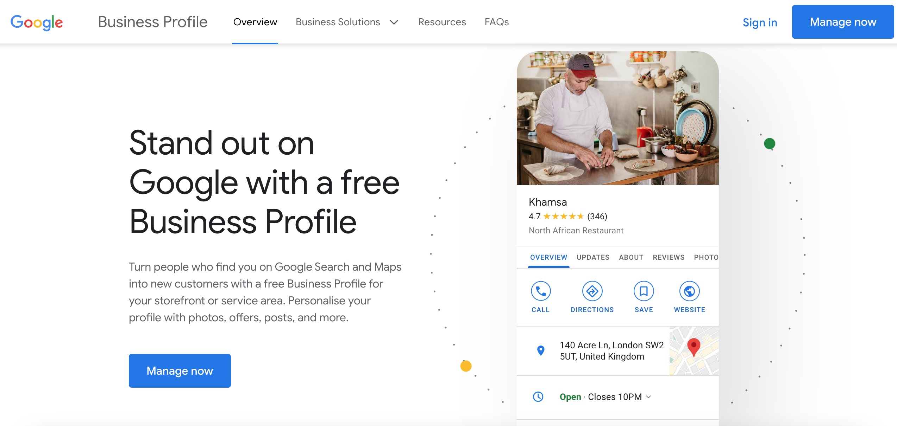Image resolution: width=897 pixels, height=426 pixels.
Task: Click Manage now button under description
Action: pos(180,371)
